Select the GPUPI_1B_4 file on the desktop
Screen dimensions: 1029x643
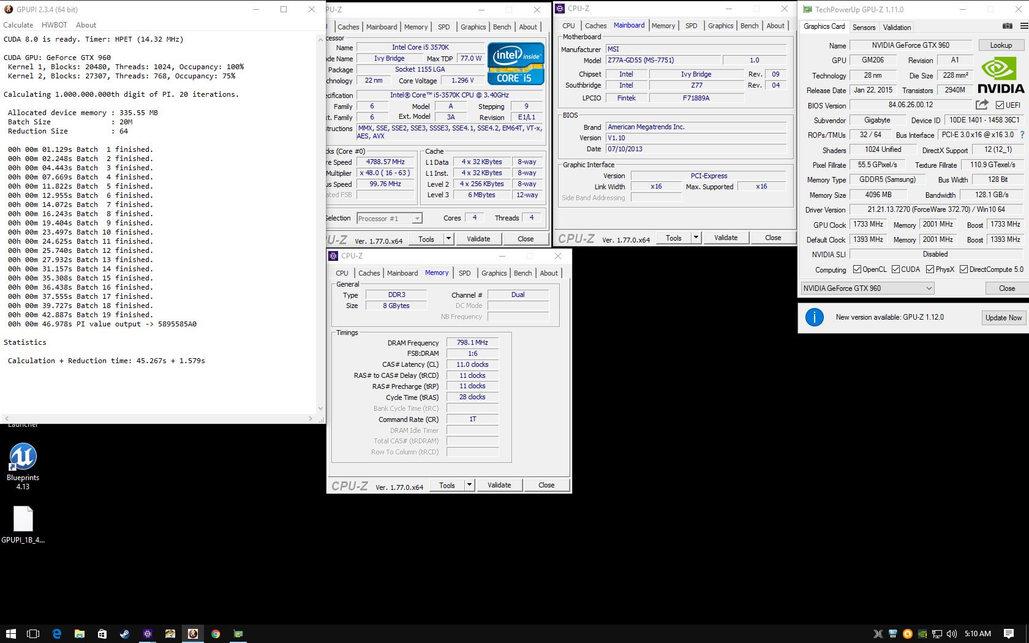point(23,525)
